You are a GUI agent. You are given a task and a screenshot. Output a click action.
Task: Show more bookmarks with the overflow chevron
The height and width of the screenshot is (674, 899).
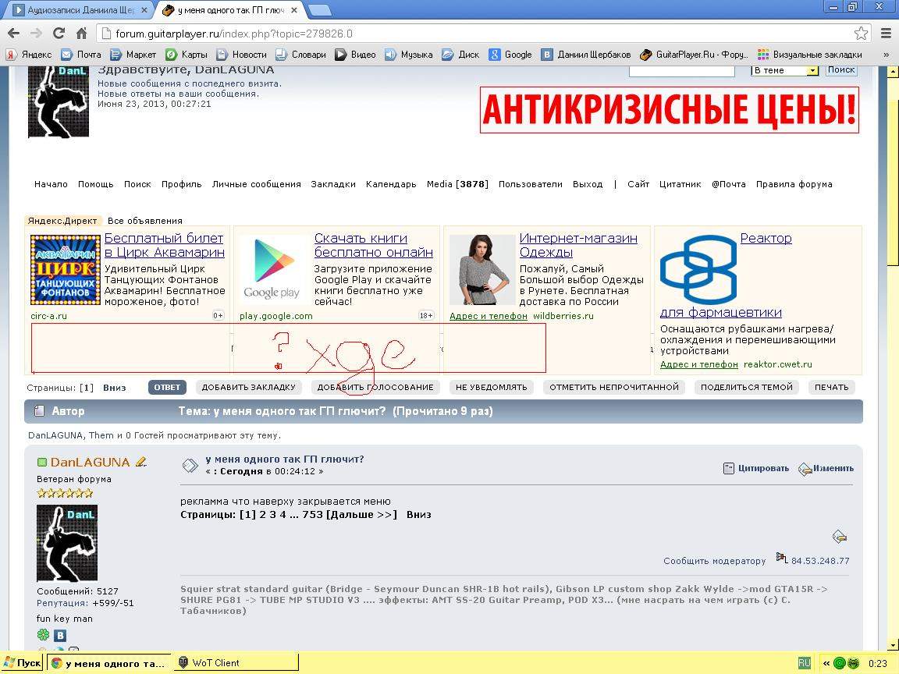886,55
